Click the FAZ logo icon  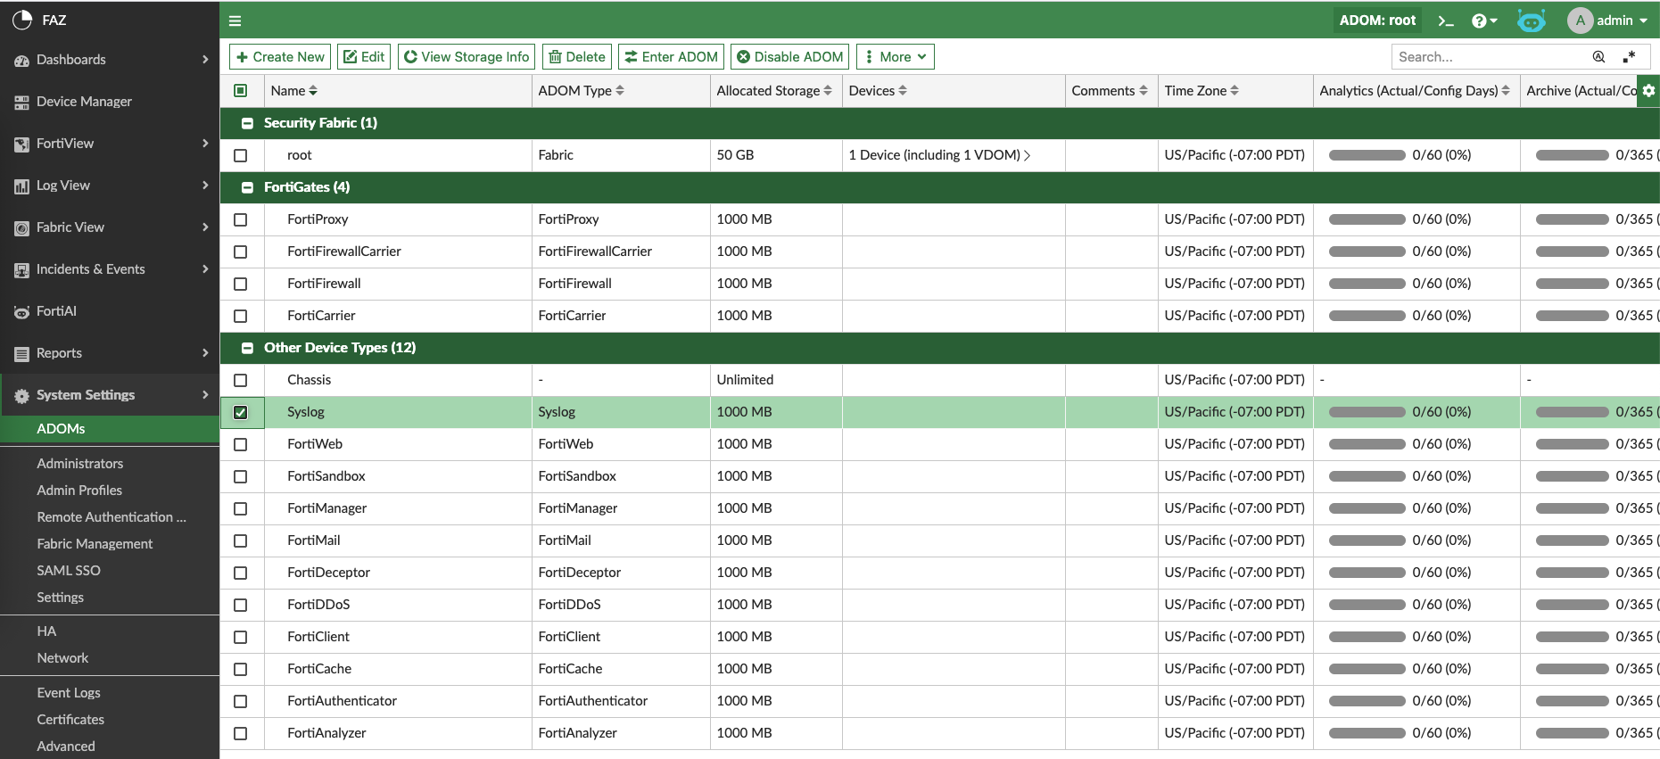pos(22,20)
